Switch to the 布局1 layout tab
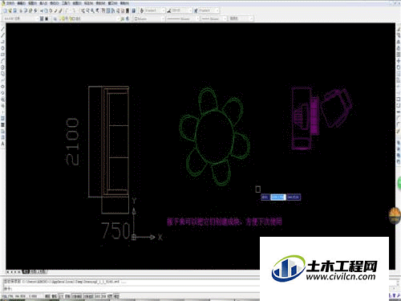This screenshot has height=301, width=401. [33, 271]
